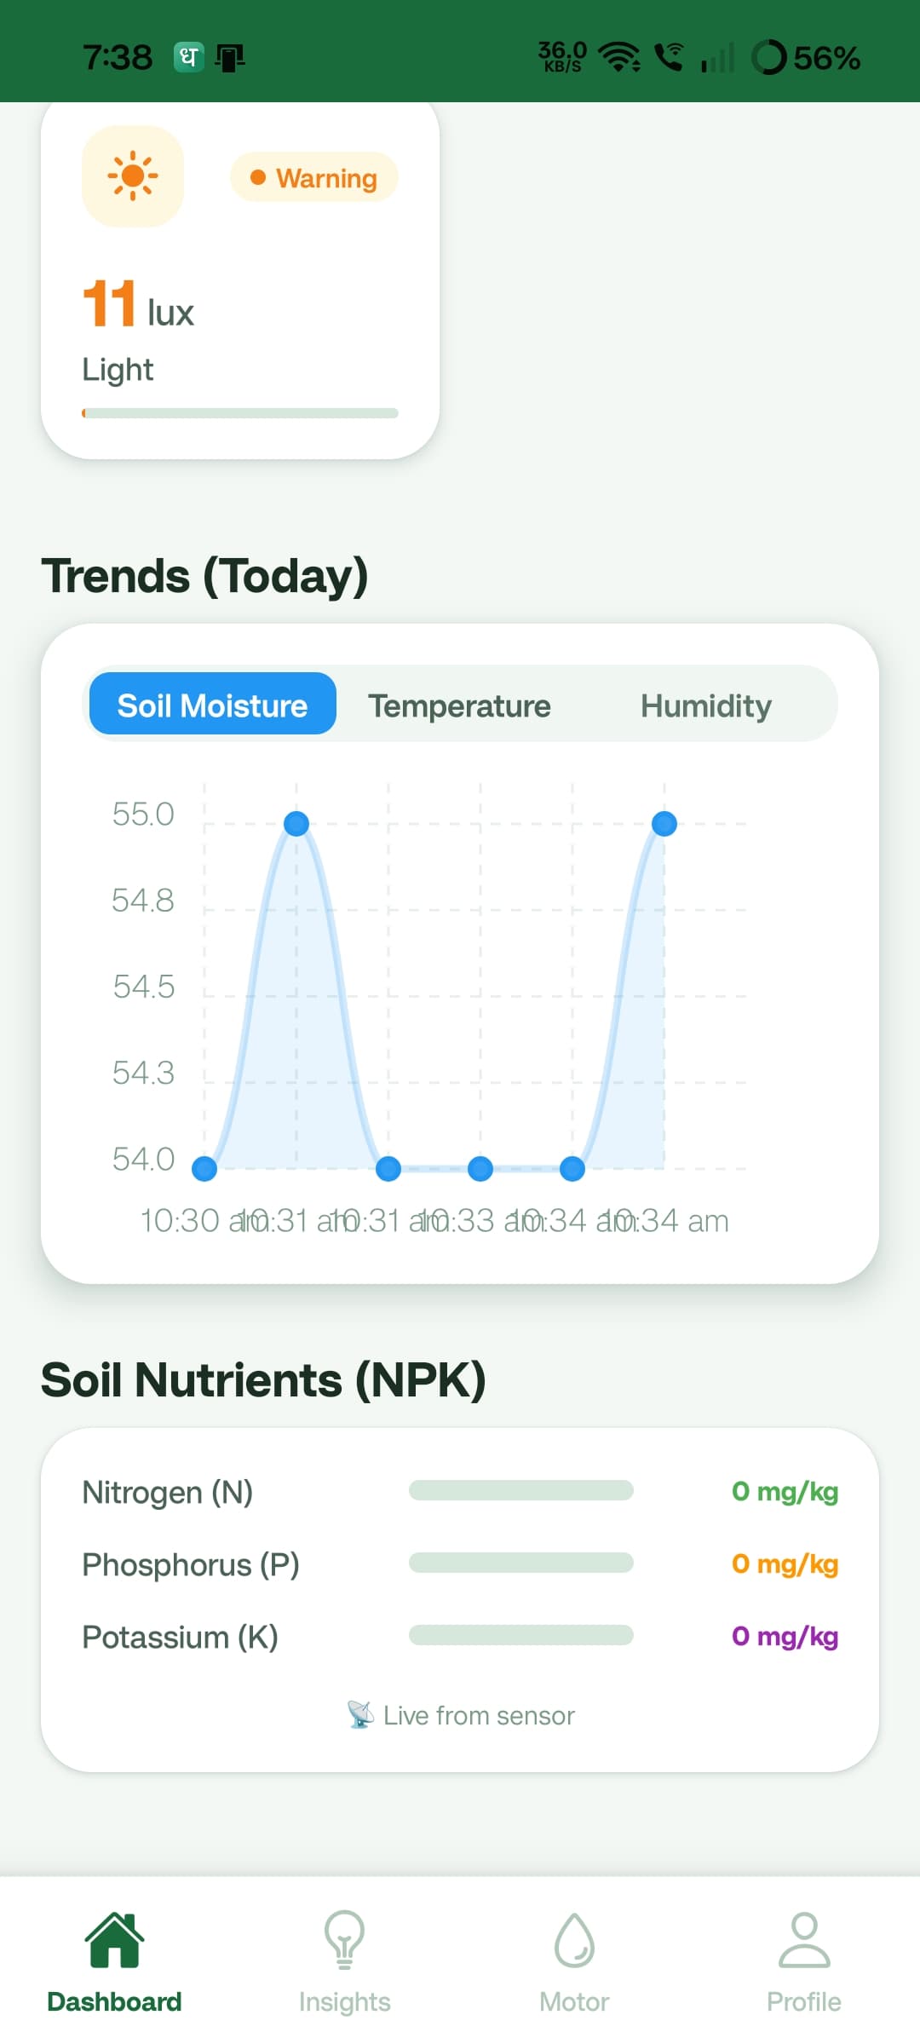
Task: Open the Insights lightbulb icon
Action: tap(344, 1940)
